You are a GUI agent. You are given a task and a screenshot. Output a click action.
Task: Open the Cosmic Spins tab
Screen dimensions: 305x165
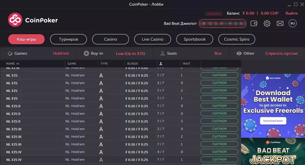[237, 39]
